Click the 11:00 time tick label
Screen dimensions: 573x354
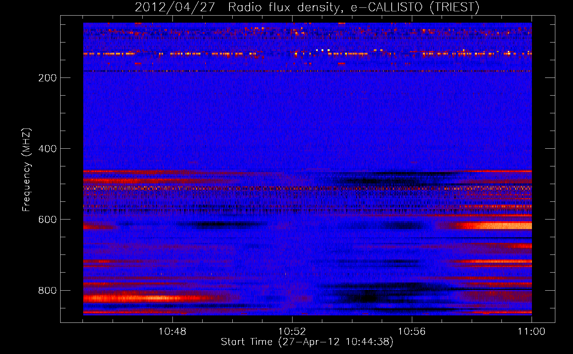click(532, 332)
